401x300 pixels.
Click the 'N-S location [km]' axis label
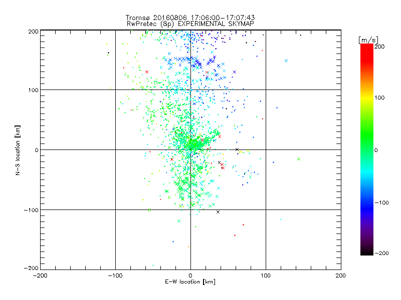(x=18, y=150)
